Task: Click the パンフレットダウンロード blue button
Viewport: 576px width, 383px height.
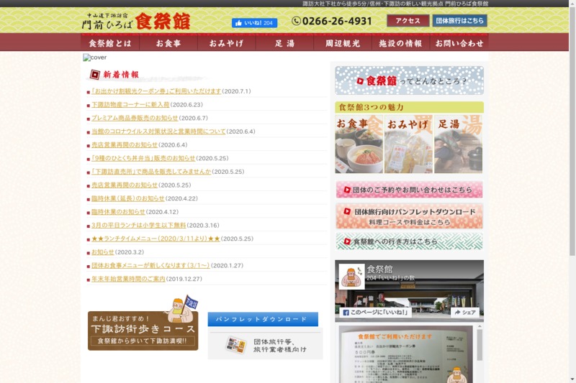Action: click(x=262, y=319)
